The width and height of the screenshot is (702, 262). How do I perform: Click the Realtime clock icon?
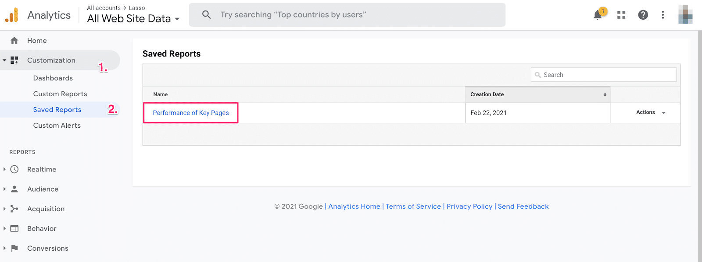tap(14, 169)
